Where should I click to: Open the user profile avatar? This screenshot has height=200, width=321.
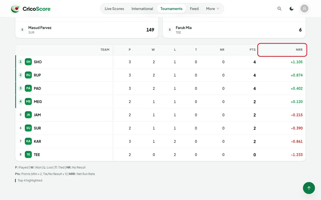tap(304, 9)
